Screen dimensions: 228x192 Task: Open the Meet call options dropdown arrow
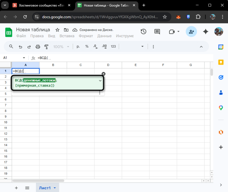178,31
